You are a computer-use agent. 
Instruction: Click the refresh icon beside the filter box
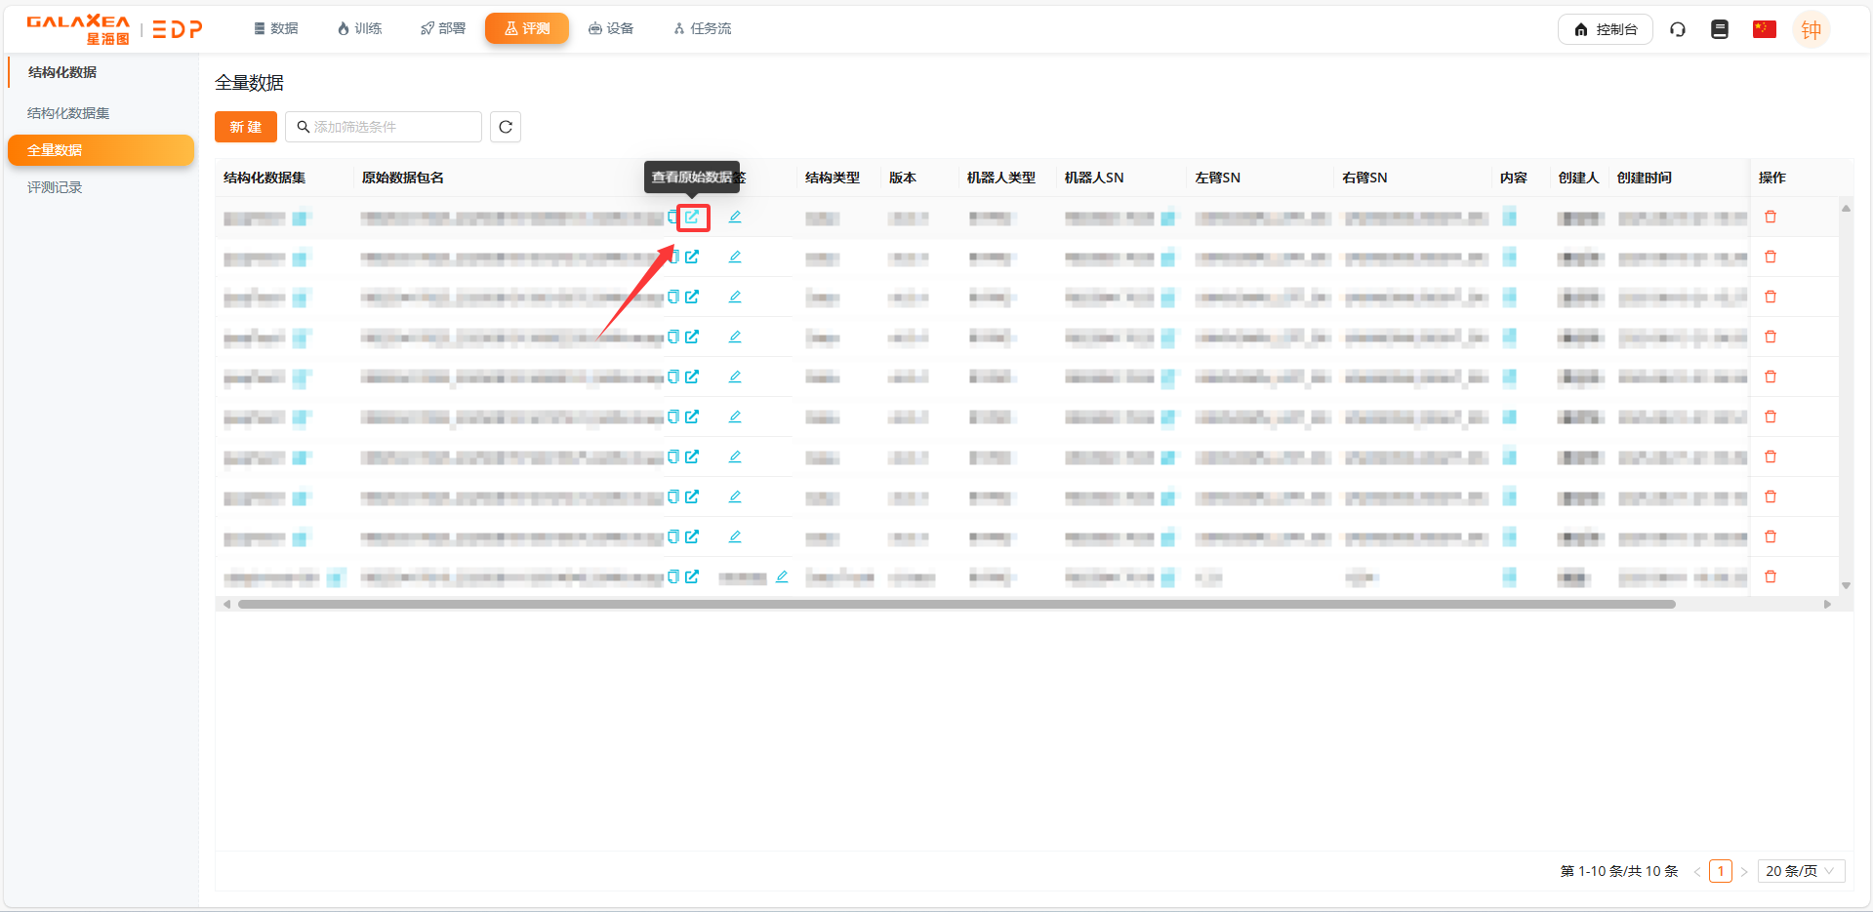[x=506, y=127]
